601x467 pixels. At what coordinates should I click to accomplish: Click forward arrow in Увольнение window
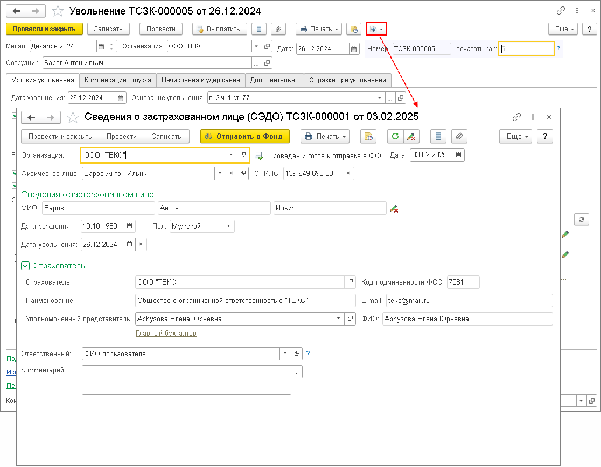coord(36,11)
